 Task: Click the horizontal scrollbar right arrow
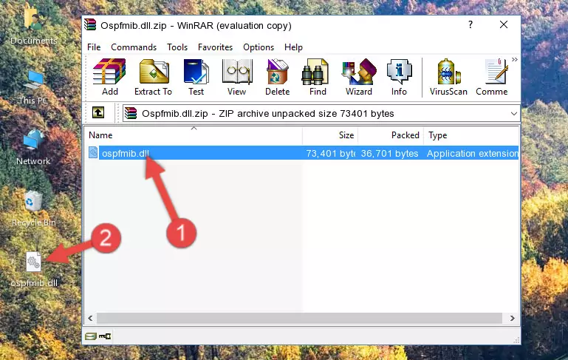pyautogui.click(x=512, y=318)
